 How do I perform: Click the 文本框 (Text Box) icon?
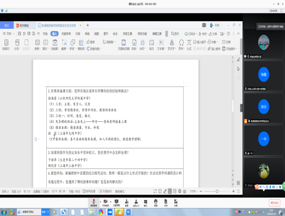click(160, 43)
